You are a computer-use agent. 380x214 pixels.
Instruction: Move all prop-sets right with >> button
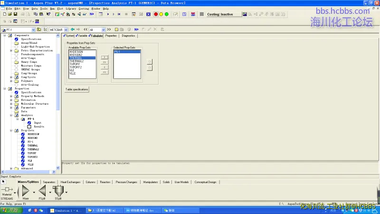(x=104, y=62)
